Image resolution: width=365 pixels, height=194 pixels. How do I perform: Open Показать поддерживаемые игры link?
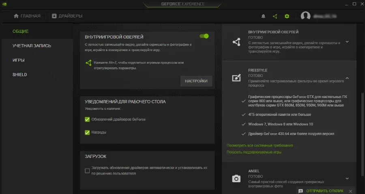point(254,152)
